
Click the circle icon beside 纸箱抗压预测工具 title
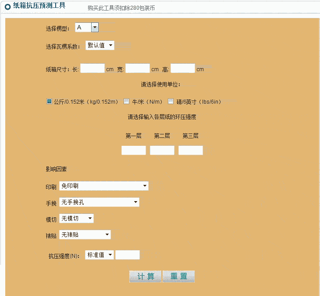[x=7, y=7]
